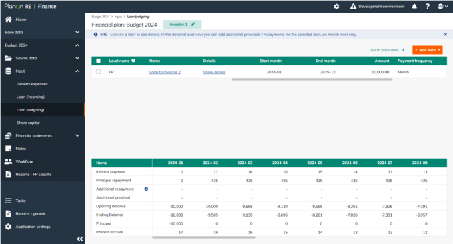The width and height of the screenshot is (453, 244).
Task: Click the Add loan button
Action: 427,50
